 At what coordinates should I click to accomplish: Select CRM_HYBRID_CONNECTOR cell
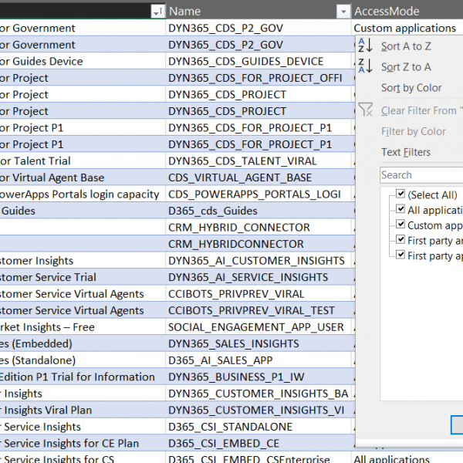(x=259, y=228)
